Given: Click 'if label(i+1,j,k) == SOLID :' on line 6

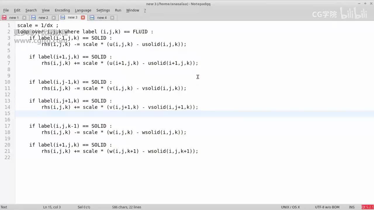Looking at the screenshot, I should click(x=70, y=57).
